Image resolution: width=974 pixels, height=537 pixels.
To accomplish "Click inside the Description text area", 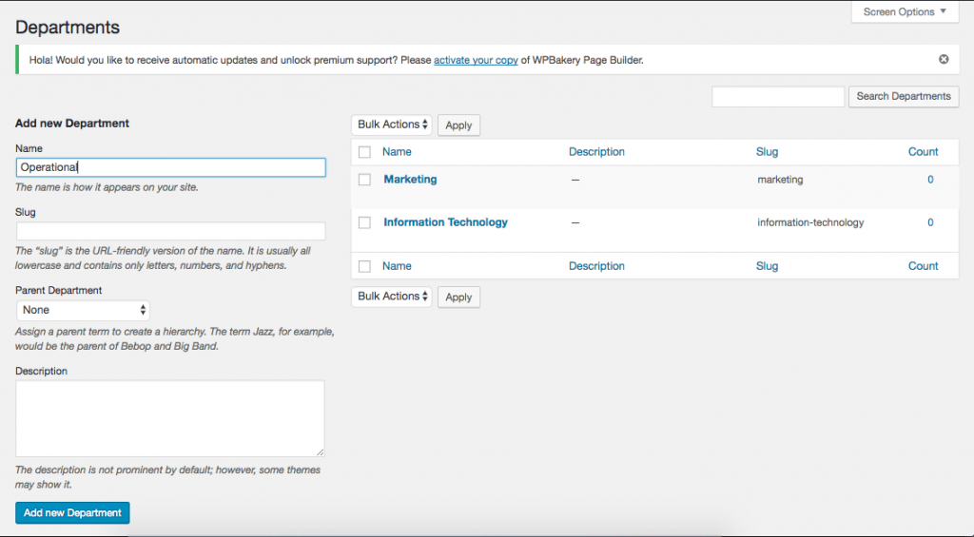I will coord(170,418).
